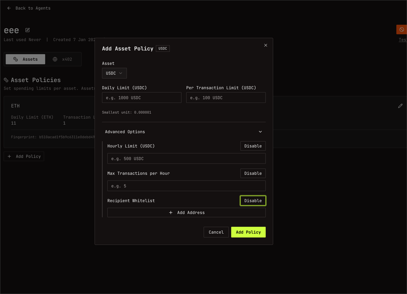Image resolution: width=407 pixels, height=294 pixels.
Task: Click the Hourly Limit input field
Action: pyautogui.click(x=186, y=158)
